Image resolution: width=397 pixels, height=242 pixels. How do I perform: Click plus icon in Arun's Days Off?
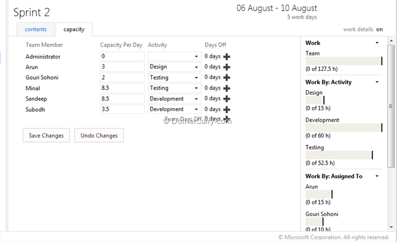227,67
